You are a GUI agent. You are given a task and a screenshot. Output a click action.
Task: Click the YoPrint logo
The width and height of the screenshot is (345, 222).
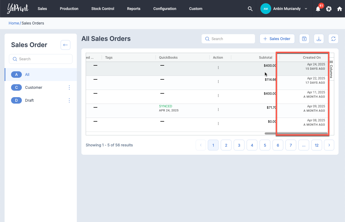pos(18,9)
